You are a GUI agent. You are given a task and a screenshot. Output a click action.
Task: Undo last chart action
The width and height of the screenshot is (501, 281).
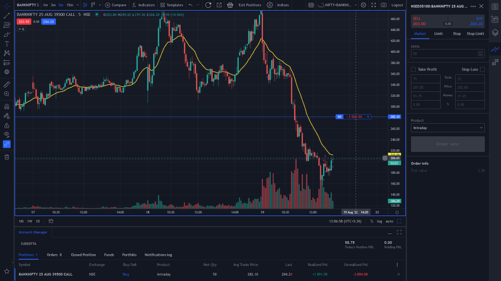tap(190, 5)
